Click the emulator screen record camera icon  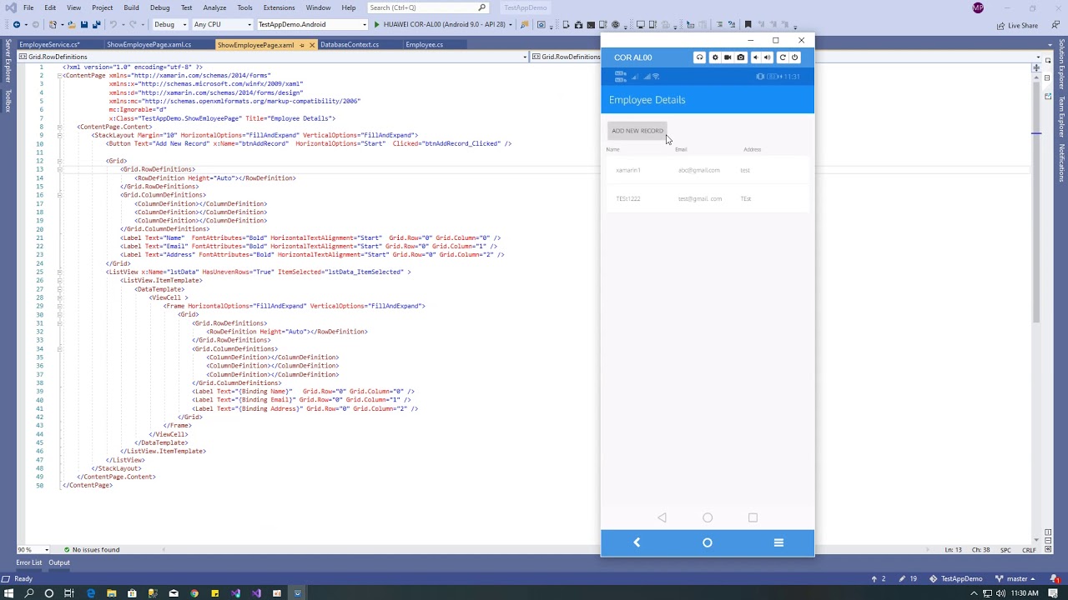tap(728, 57)
